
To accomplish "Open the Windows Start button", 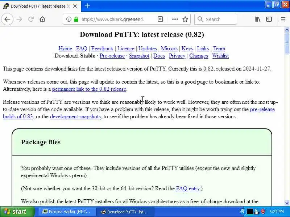I will 17,212.
